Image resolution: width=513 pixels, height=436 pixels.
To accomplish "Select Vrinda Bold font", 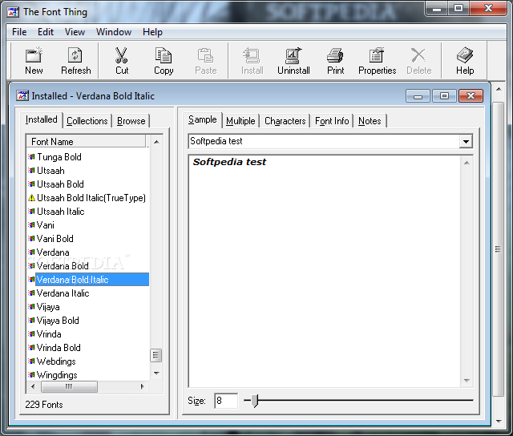I will (59, 348).
